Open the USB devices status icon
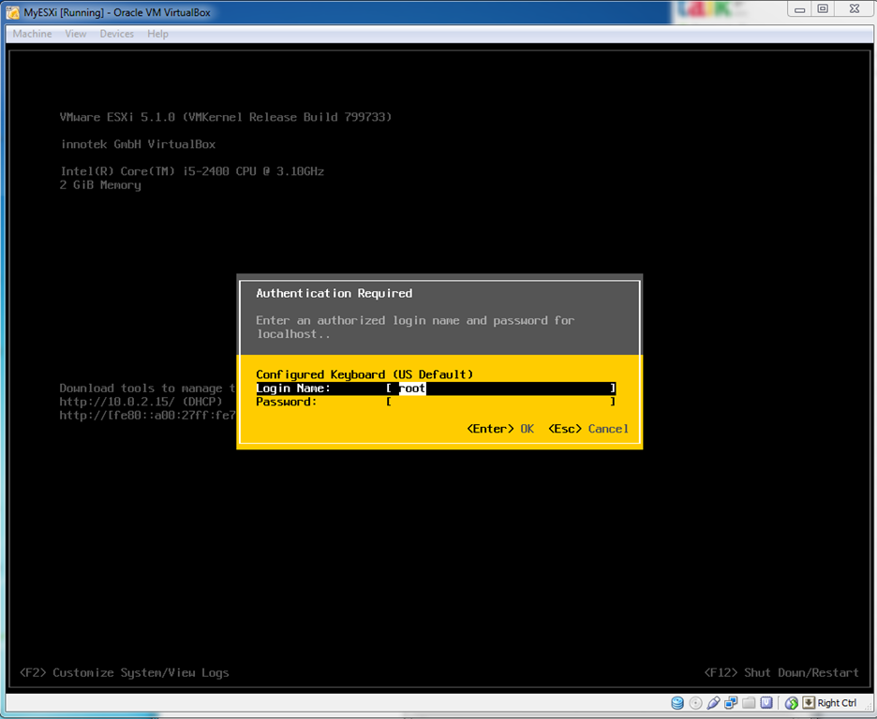Image resolution: width=877 pixels, height=719 pixels. 713,703
